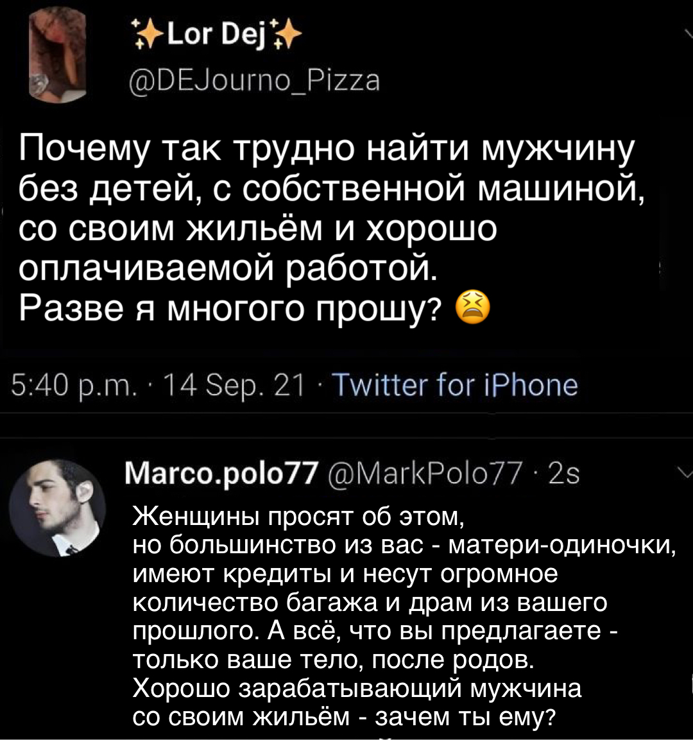Screen dimensions: 693x740
Task: Click the Twitter for iPhone source link
Action: pos(457,385)
